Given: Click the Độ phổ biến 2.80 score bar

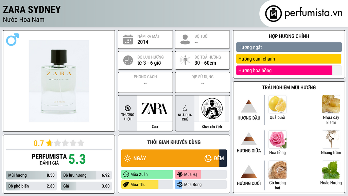Looking at the screenshot, I should click(x=32, y=186).
